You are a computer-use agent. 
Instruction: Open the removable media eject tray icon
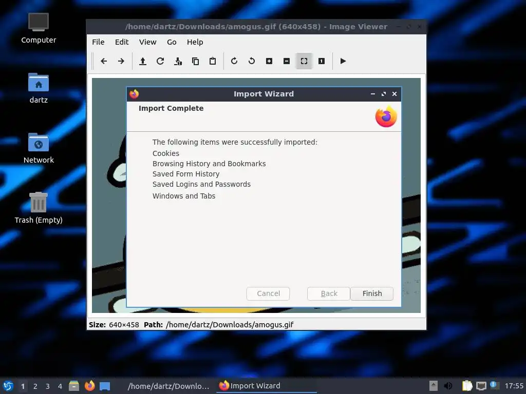(x=434, y=386)
